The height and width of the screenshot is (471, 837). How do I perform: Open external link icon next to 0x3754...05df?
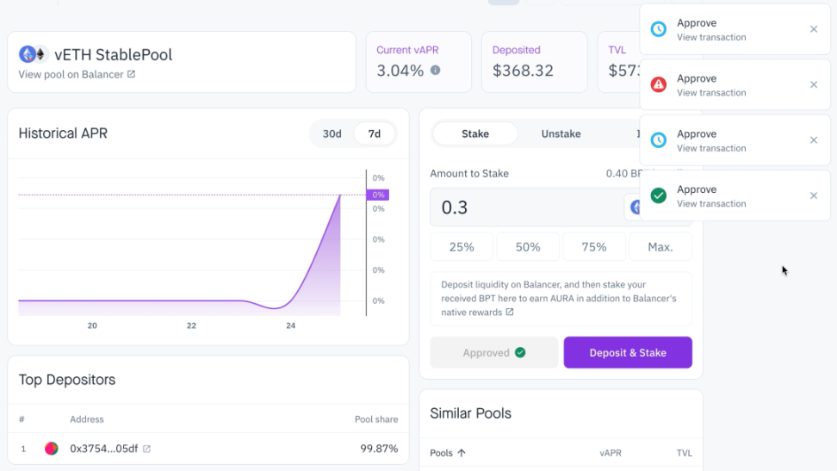click(146, 449)
